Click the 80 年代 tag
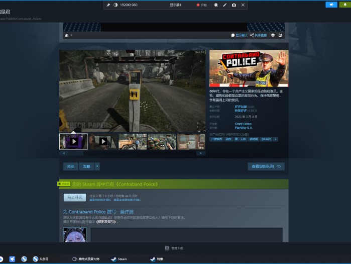The image size is (351, 264). [266, 139]
